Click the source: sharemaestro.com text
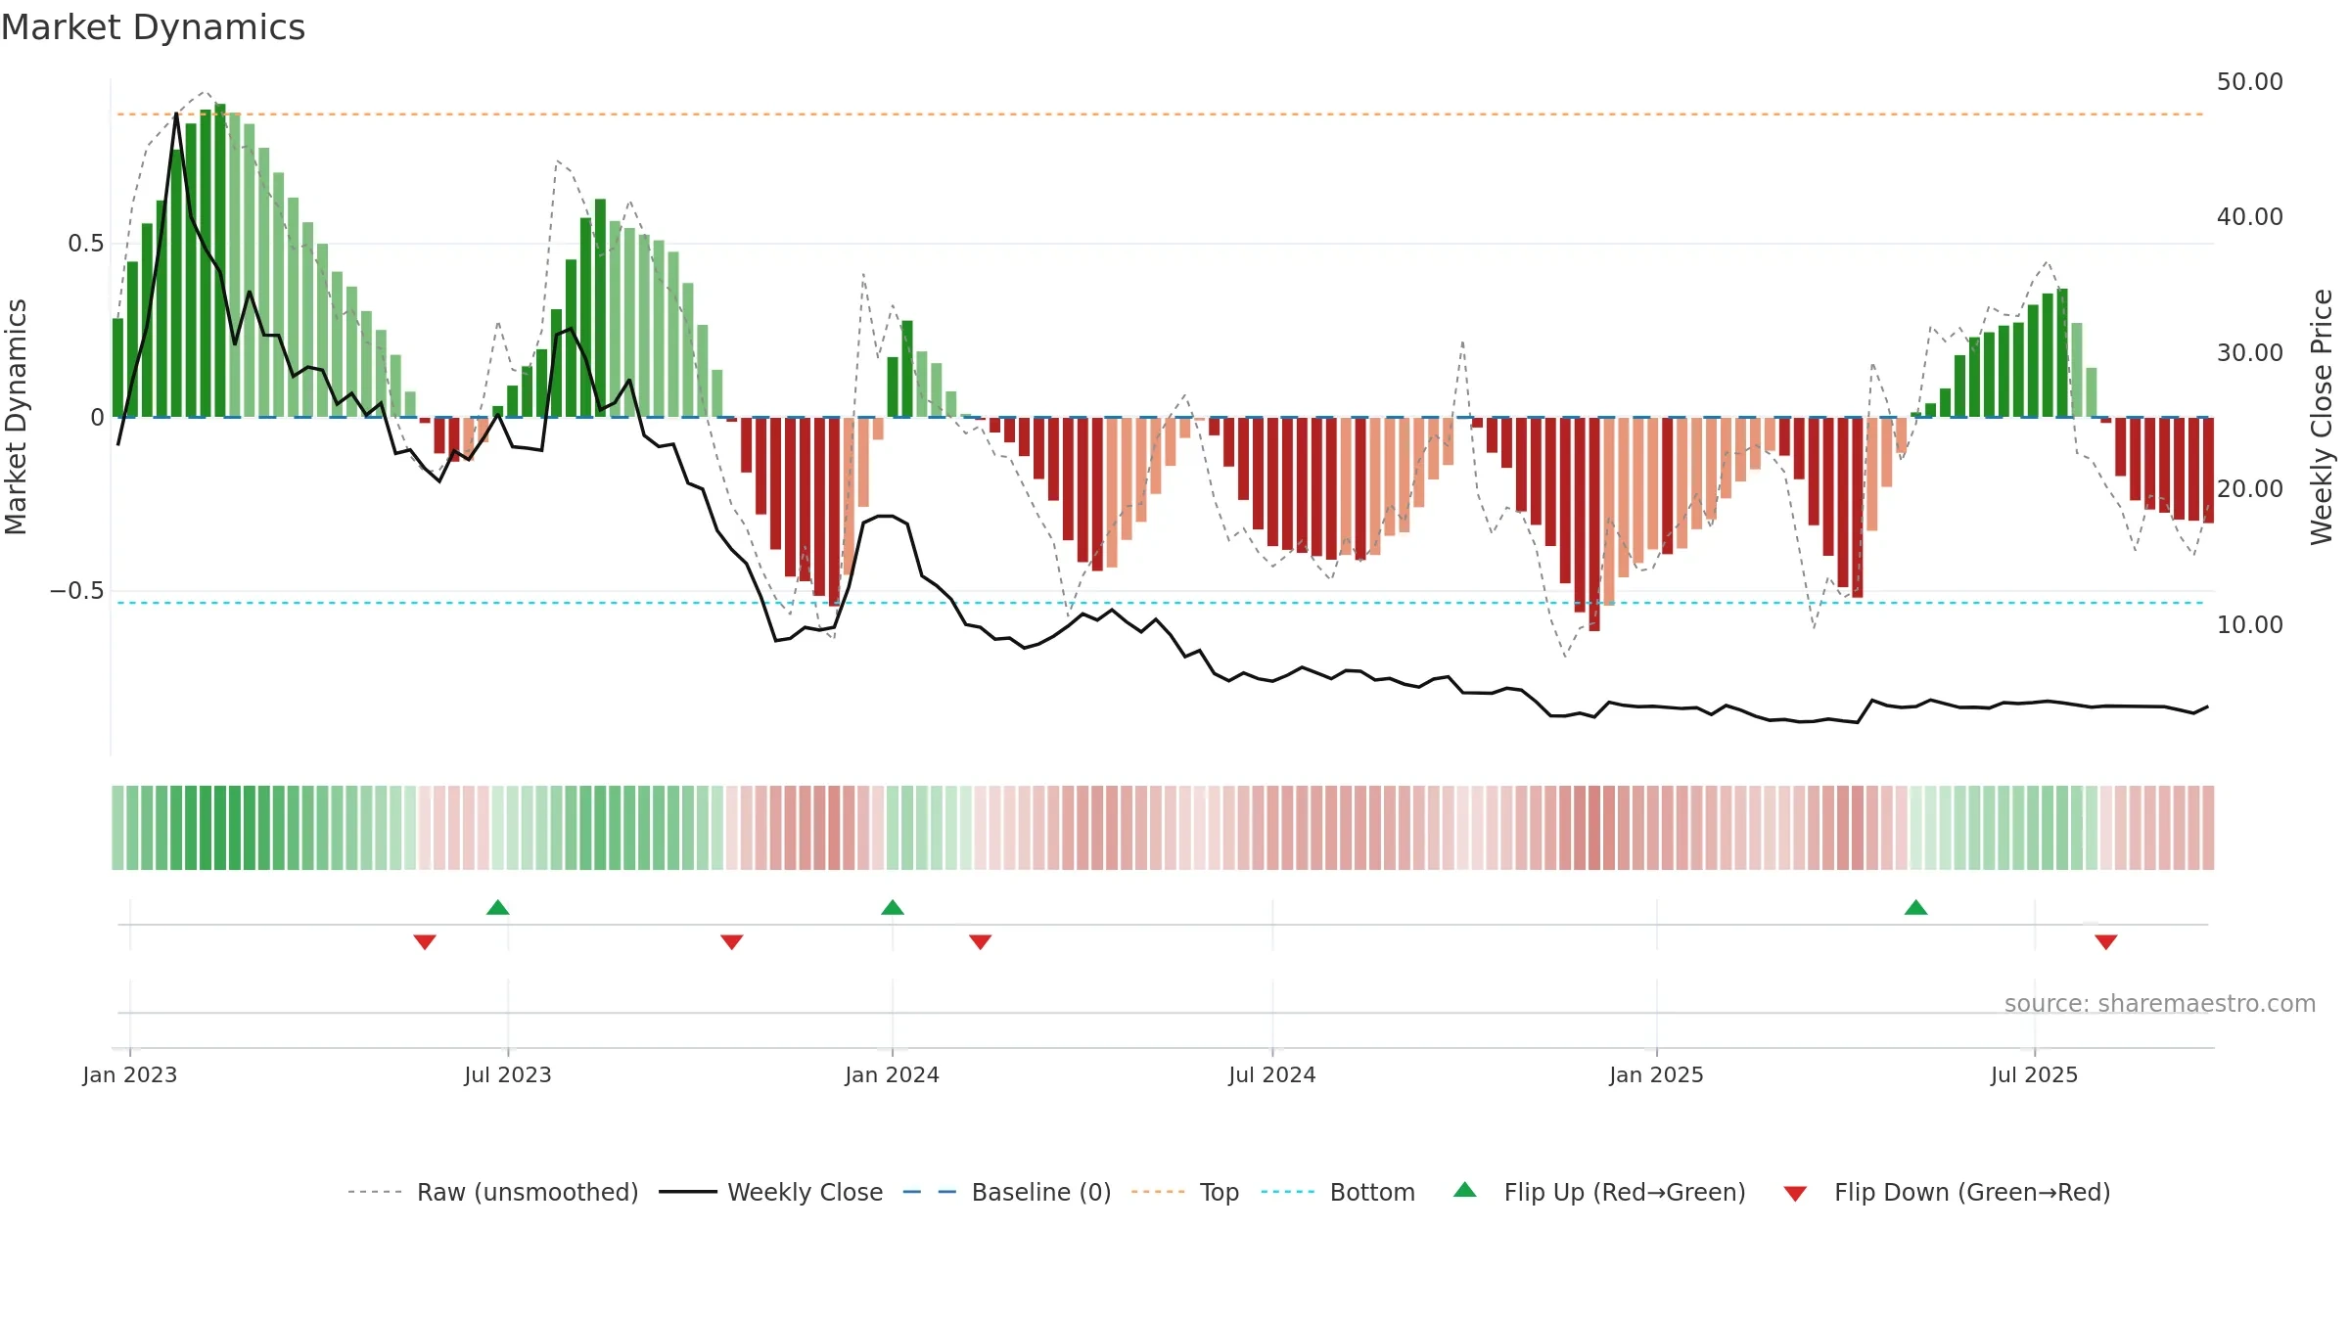This screenshot has height=1321, width=2349. pyautogui.click(x=2160, y=1004)
